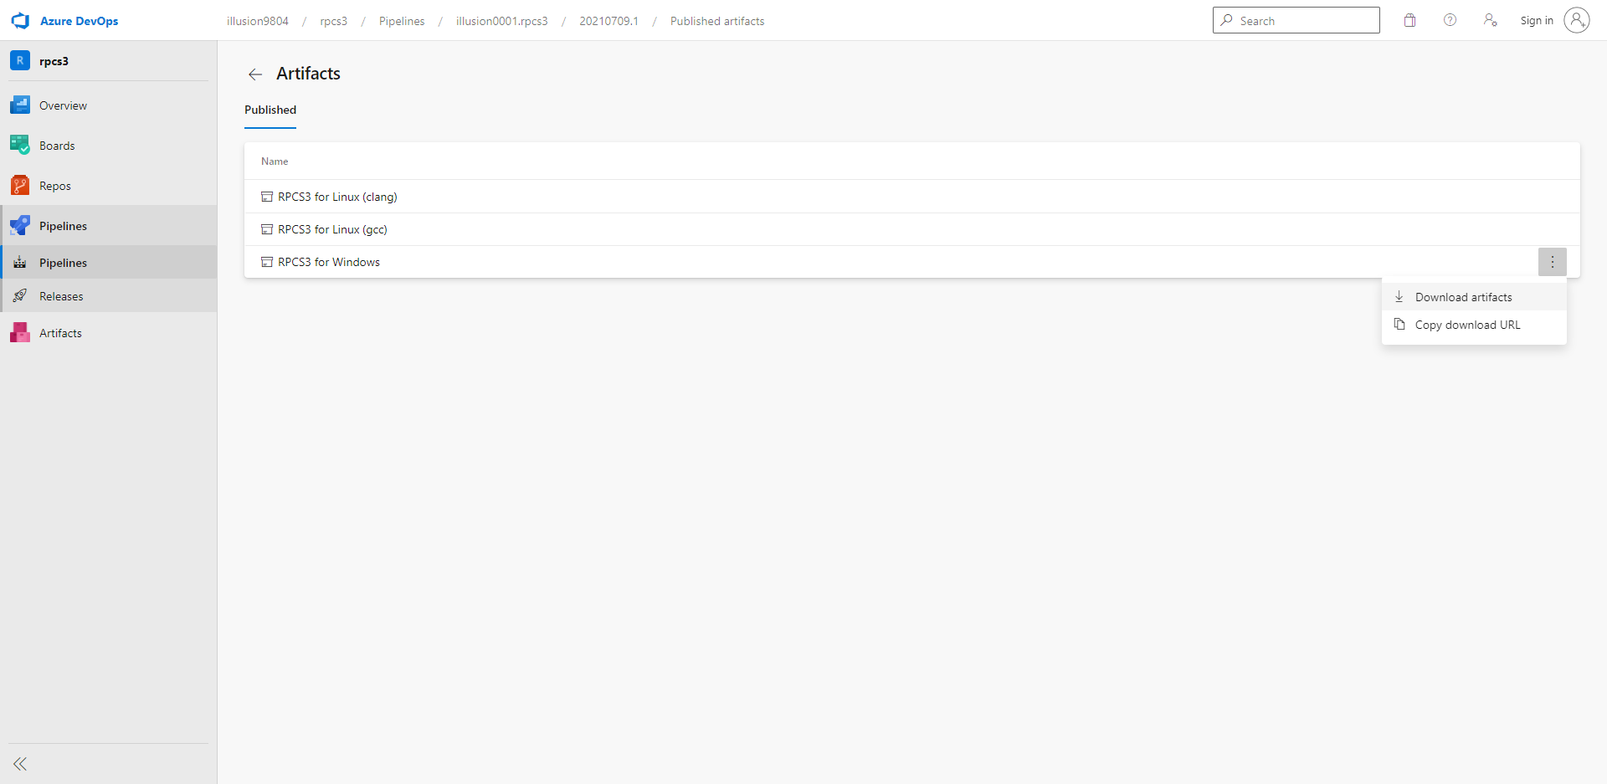
Task: Focus the Search input field
Action: point(1296,20)
